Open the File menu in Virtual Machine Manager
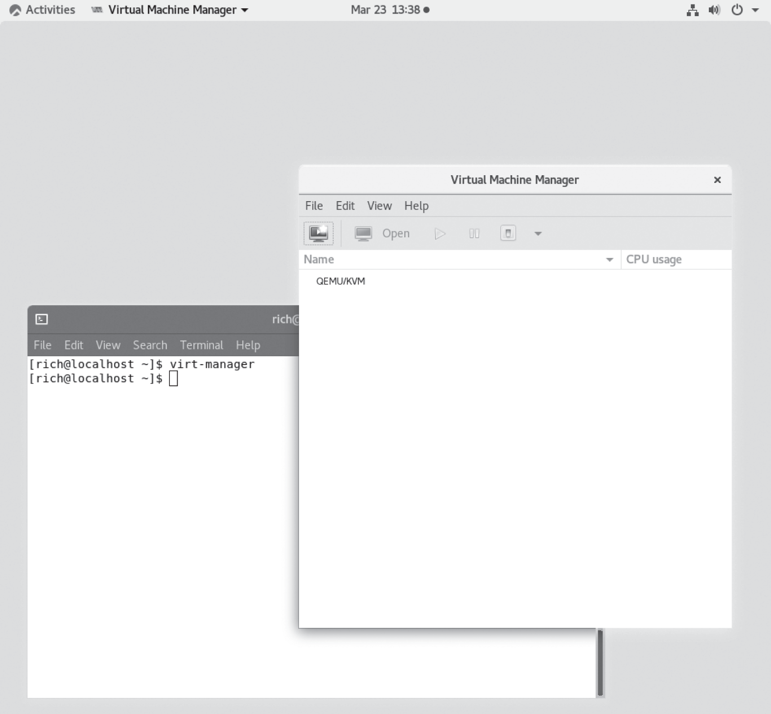Screen dimensions: 771x714 pos(314,206)
